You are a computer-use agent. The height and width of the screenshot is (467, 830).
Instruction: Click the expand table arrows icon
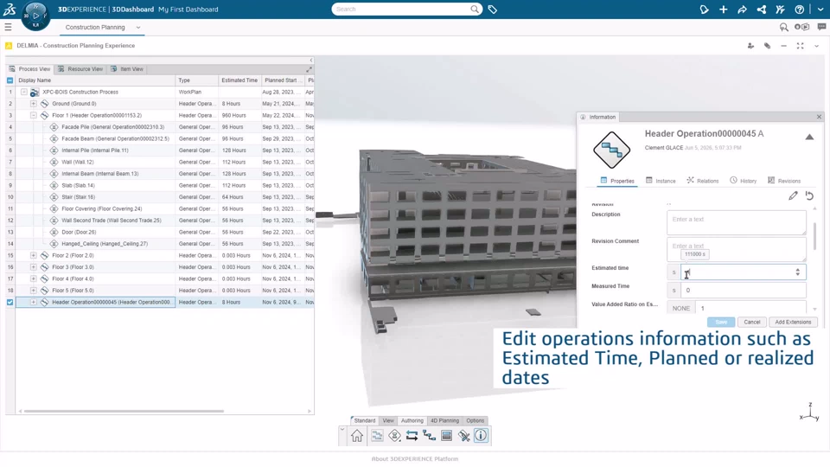[x=310, y=69]
